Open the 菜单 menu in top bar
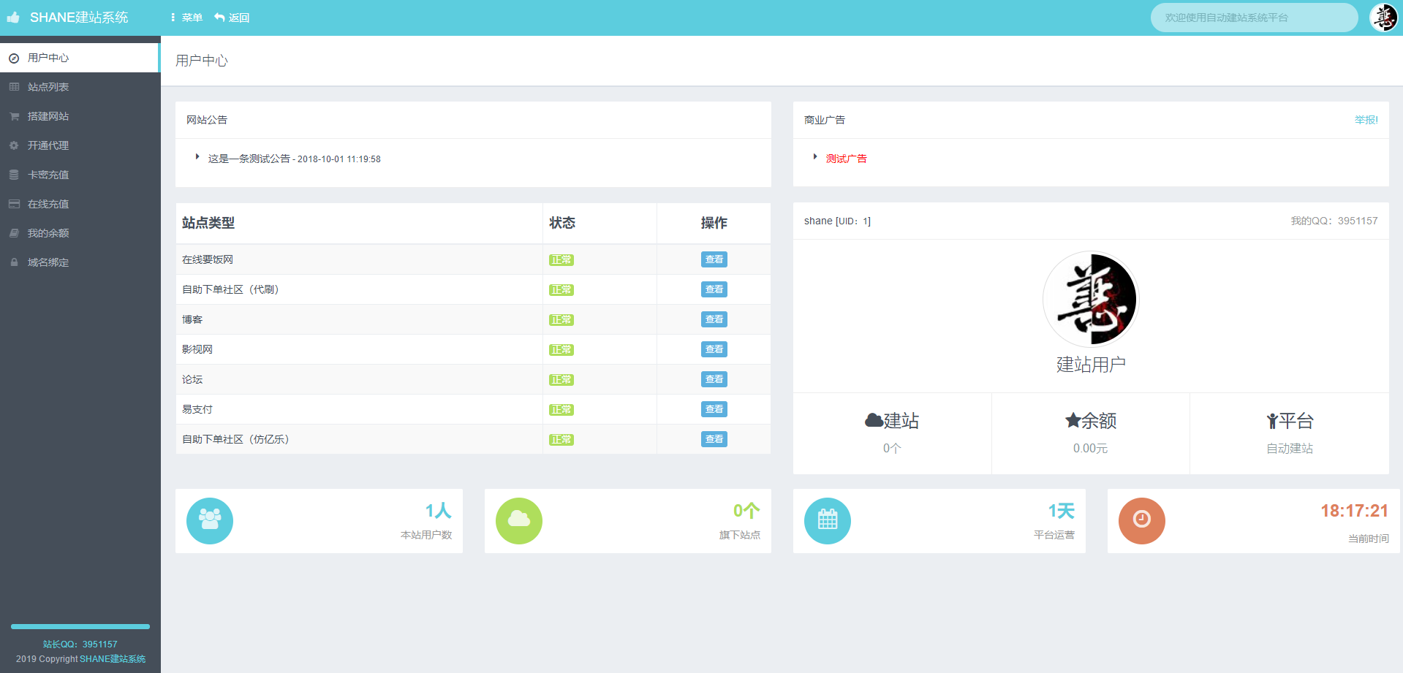The height and width of the screenshot is (673, 1403). [186, 18]
